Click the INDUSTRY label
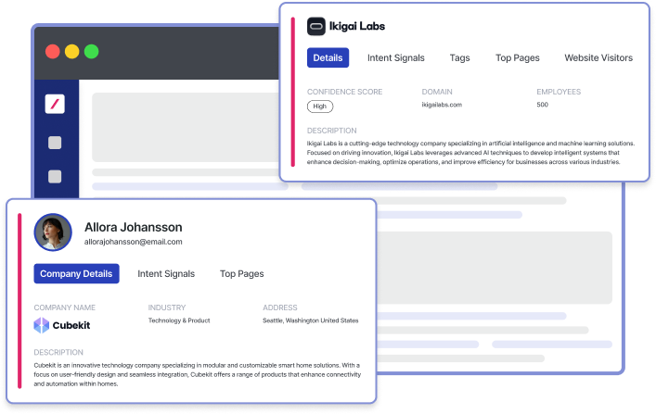Image resolution: width=656 pixels, height=414 pixels. (x=167, y=307)
